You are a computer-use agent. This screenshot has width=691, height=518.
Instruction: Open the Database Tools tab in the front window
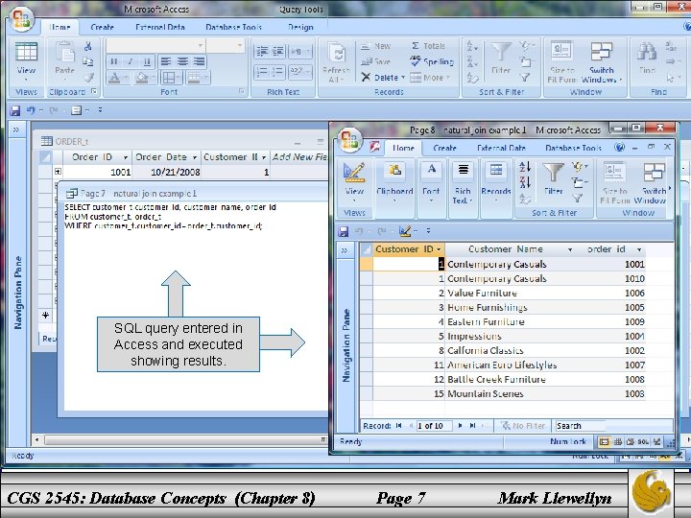(573, 148)
